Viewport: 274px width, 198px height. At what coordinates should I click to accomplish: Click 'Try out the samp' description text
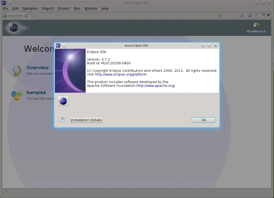[41, 99]
